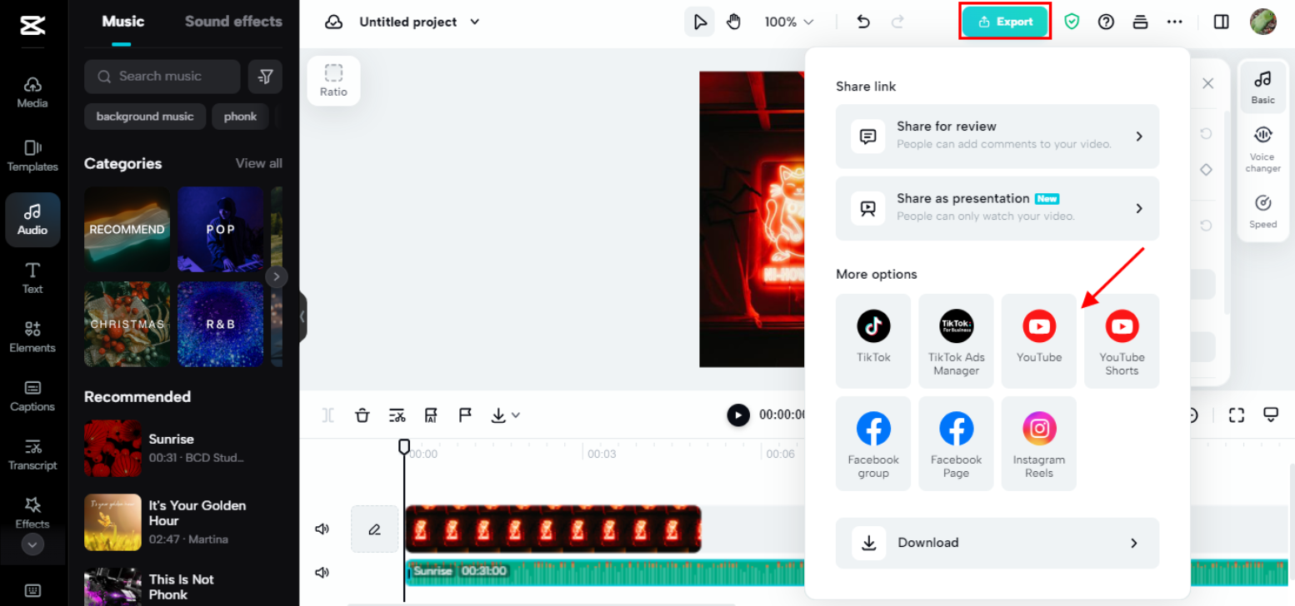Screen dimensions: 1295x606
Task: Share to Facebook Page
Action: [x=956, y=443]
